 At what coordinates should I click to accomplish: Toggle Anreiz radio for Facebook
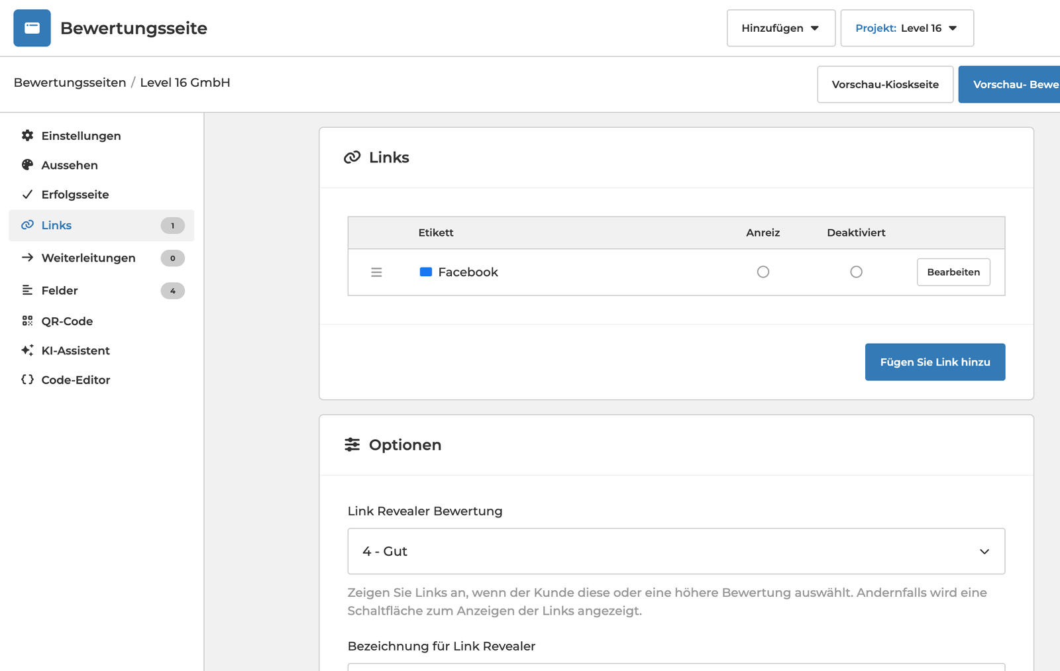[x=763, y=272]
